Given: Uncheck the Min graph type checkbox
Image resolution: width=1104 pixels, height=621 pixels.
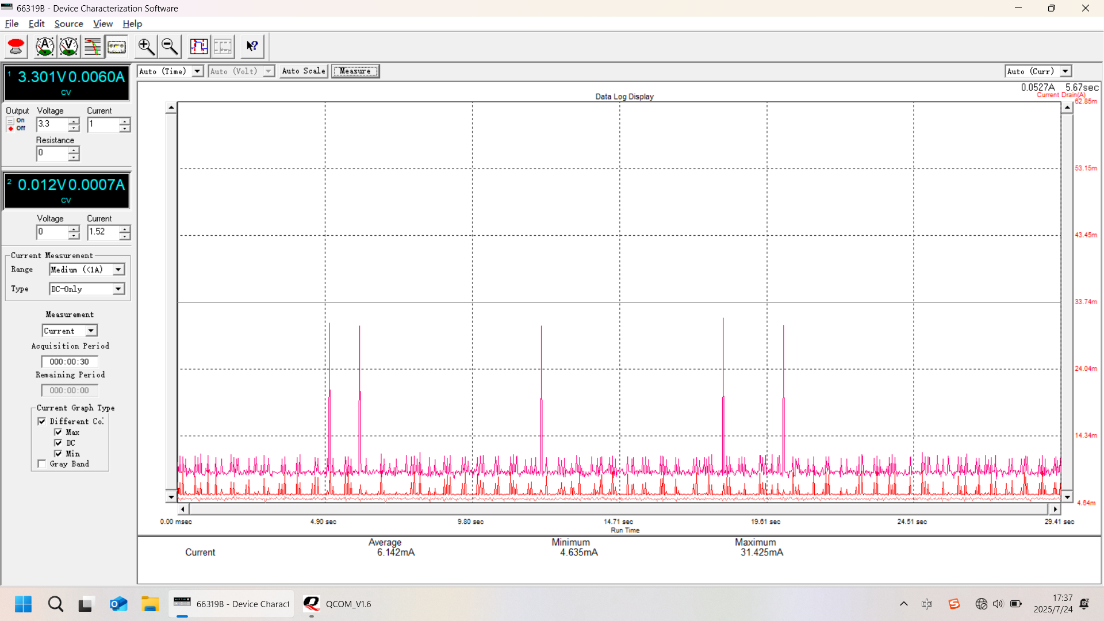Looking at the screenshot, I should click(x=59, y=454).
